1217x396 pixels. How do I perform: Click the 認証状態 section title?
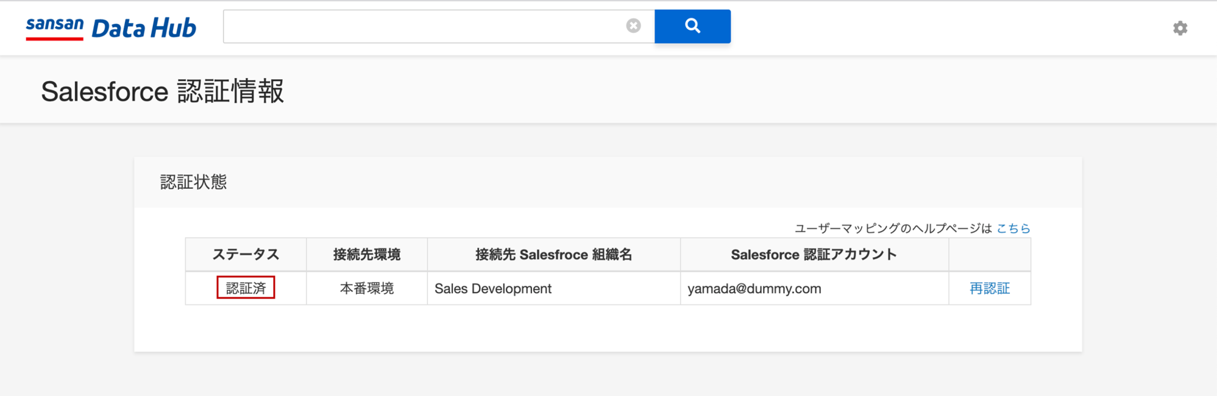point(193,182)
